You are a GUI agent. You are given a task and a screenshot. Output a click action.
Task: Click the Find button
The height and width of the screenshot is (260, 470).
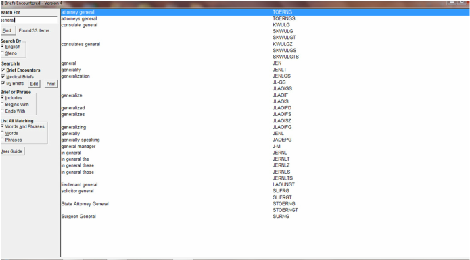pos(7,30)
